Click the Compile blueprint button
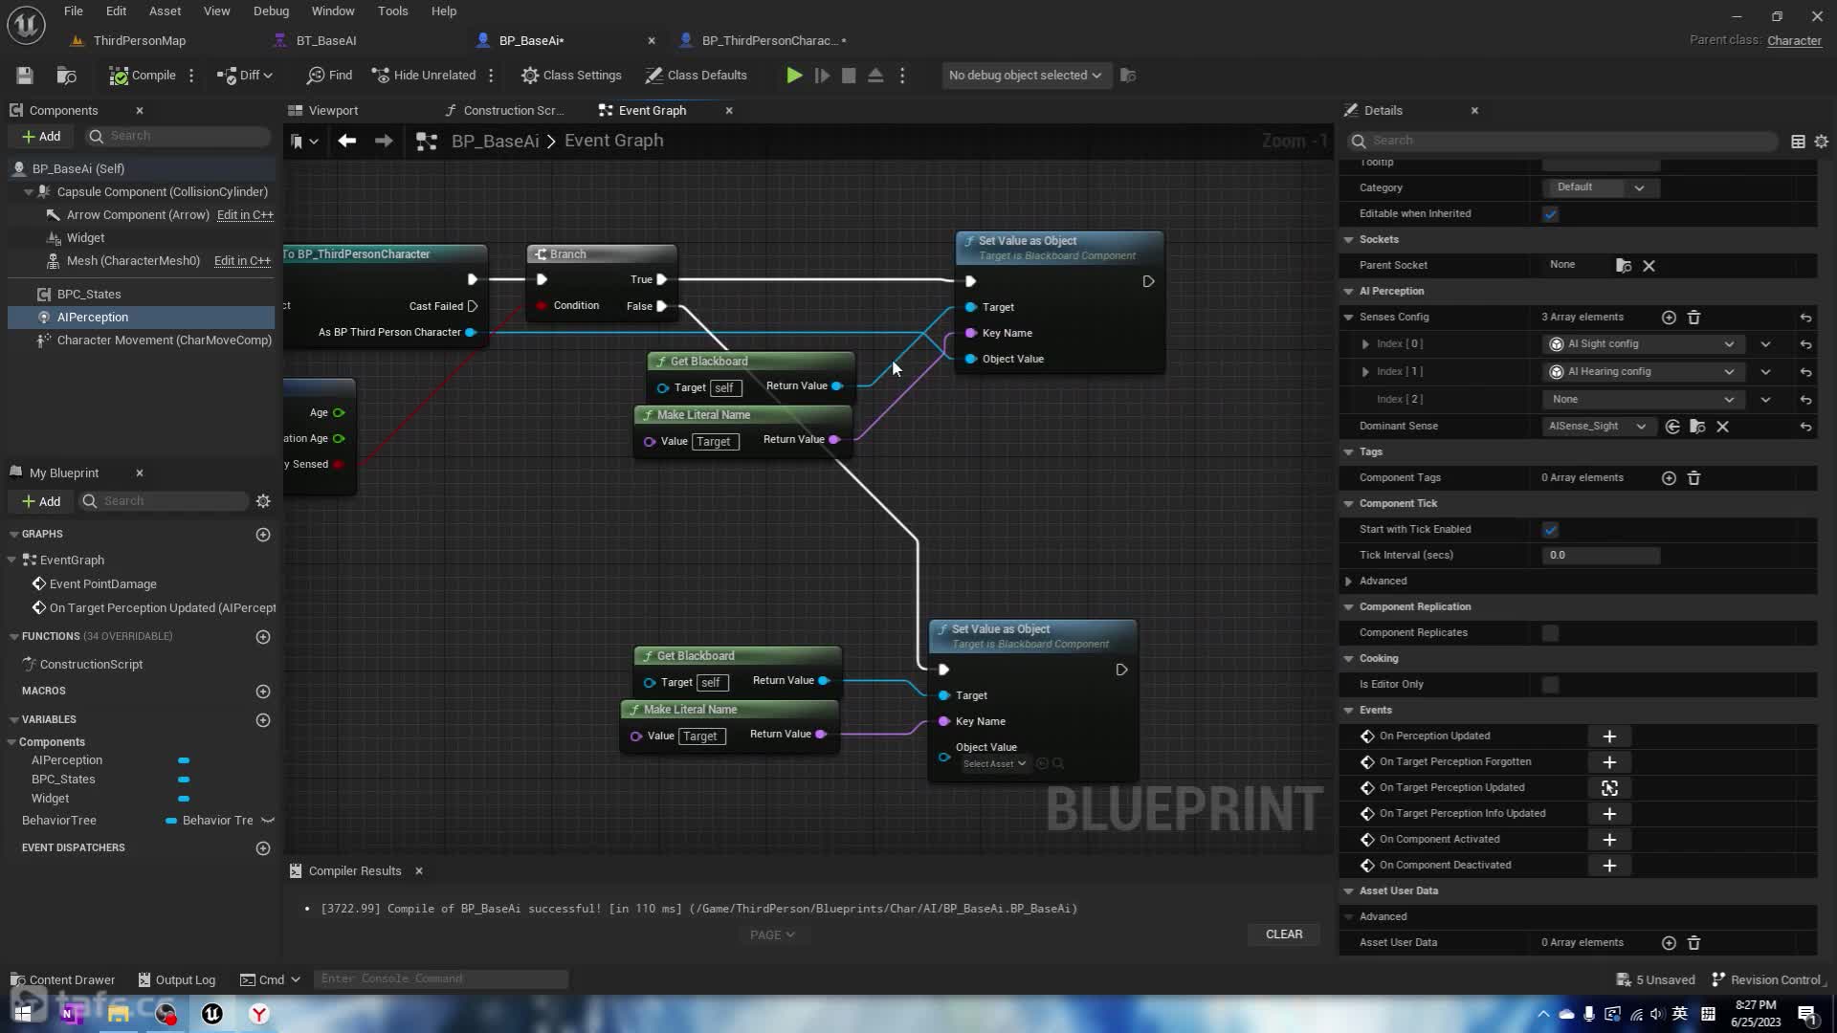 point(143,76)
